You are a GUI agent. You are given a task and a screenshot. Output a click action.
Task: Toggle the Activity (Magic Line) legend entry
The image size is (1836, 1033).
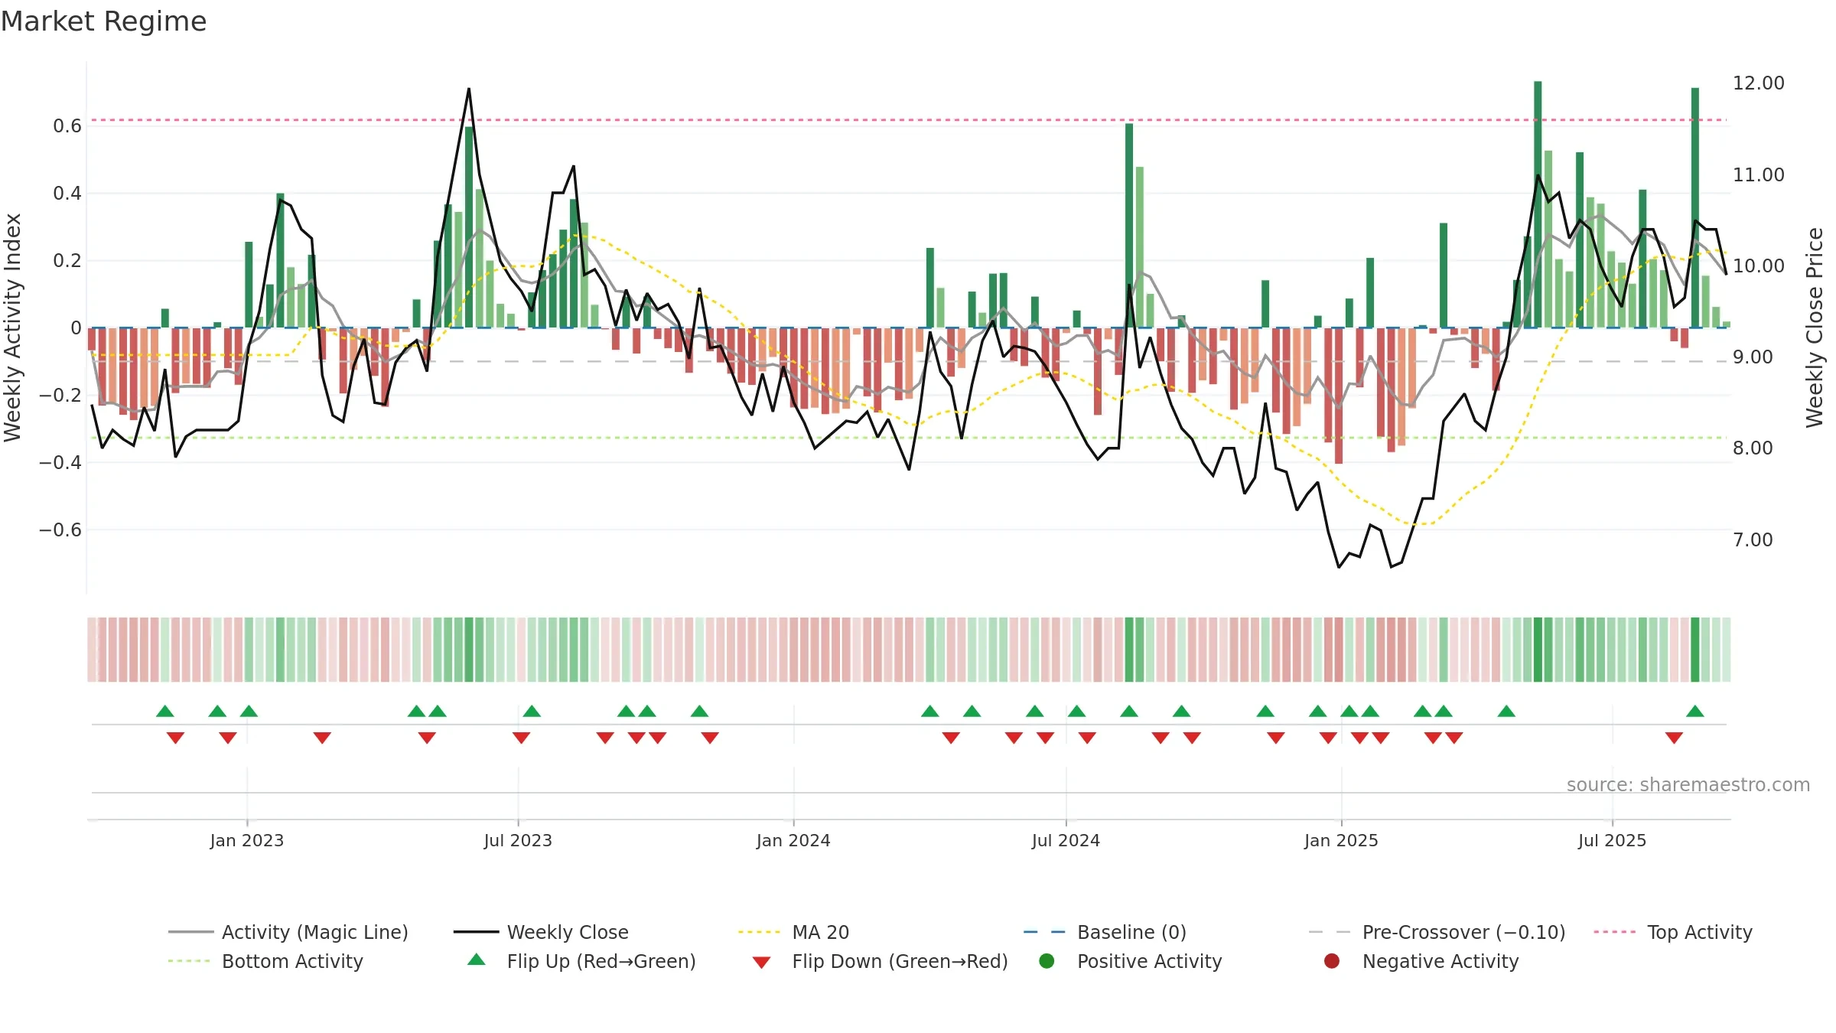coord(288,932)
